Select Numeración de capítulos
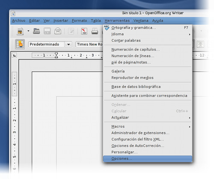The image size is (214, 179). click(x=148, y=50)
